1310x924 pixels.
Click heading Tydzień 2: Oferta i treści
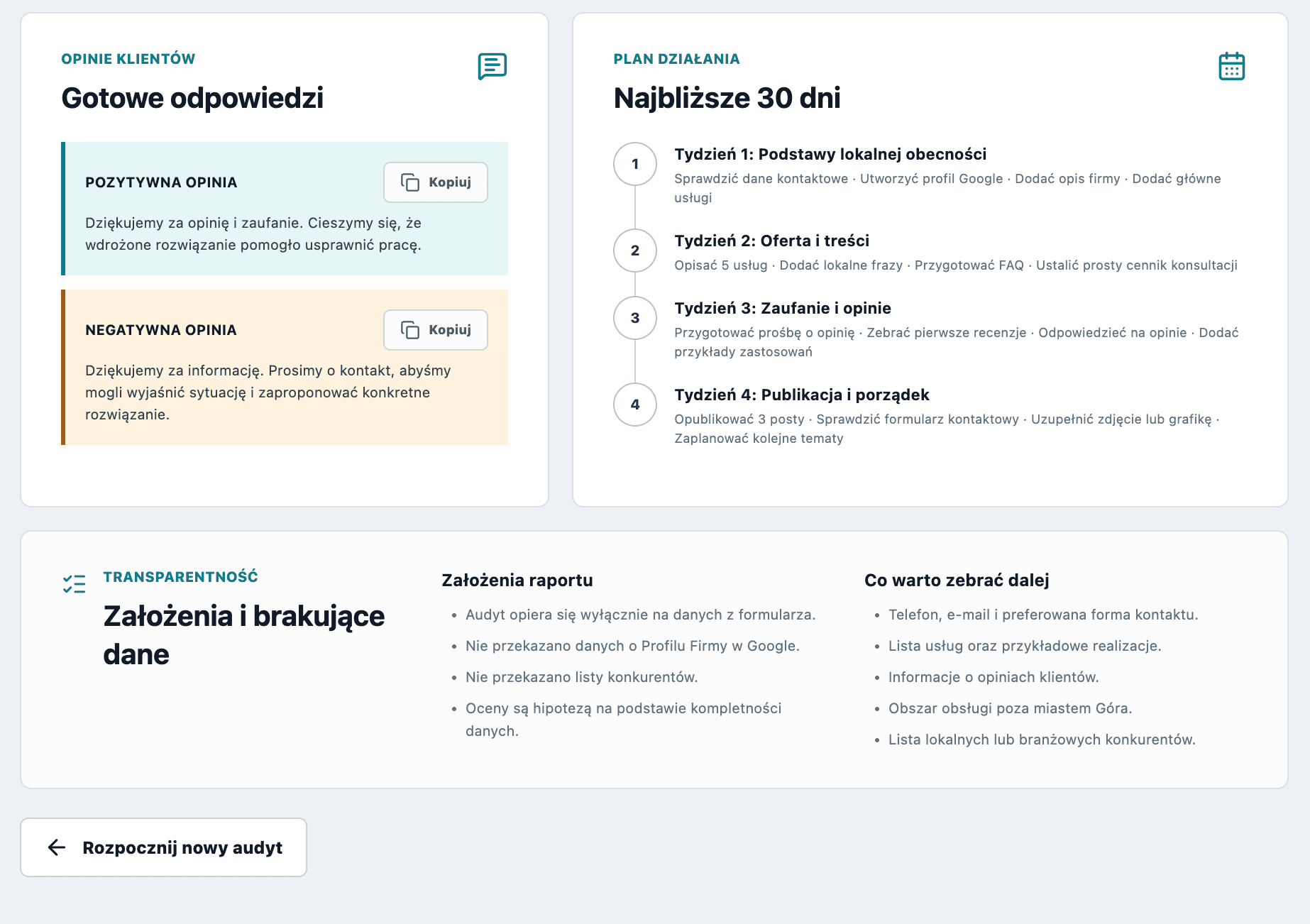(x=771, y=241)
